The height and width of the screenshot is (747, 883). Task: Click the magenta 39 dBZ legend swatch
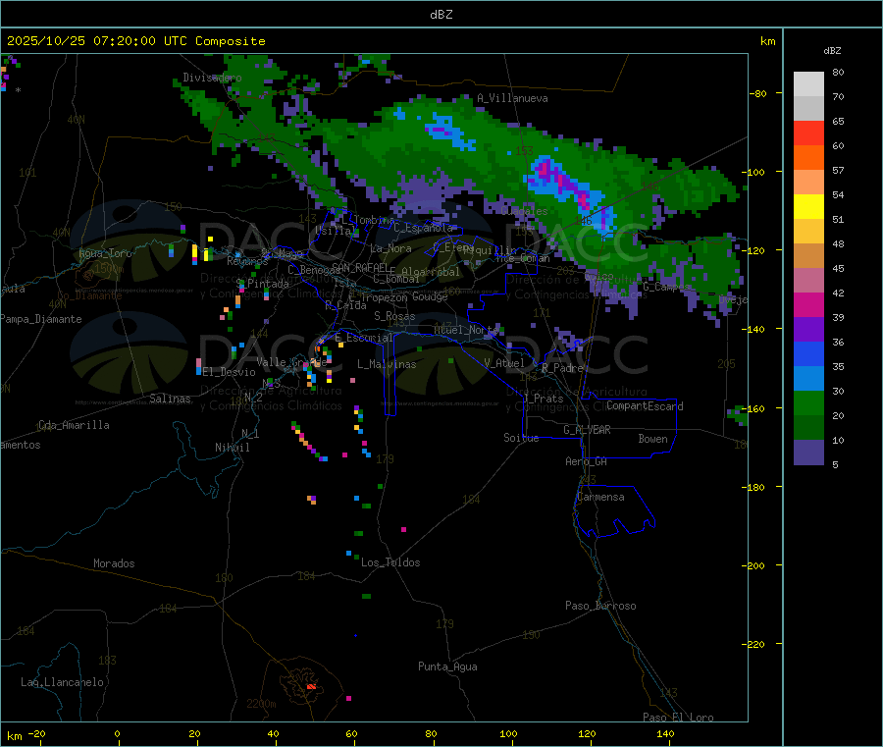tap(808, 304)
